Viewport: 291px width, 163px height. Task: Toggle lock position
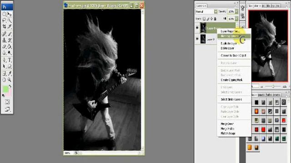pos(211,19)
